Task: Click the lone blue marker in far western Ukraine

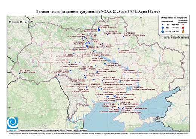Action: tap(19, 74)
